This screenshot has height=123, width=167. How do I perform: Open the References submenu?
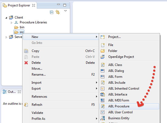[61, 97]
